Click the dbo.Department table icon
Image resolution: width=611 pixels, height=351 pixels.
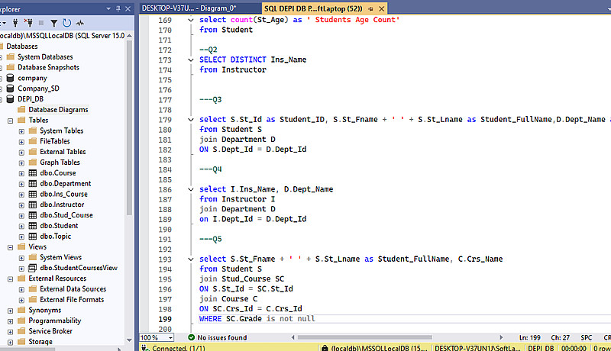click(x=33, y=183)
